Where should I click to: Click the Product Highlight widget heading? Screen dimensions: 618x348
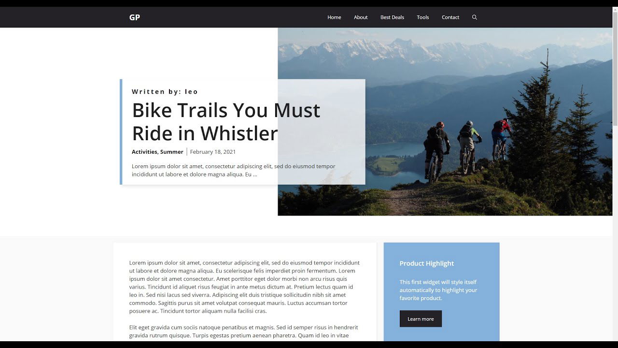(x=427, y=263)
